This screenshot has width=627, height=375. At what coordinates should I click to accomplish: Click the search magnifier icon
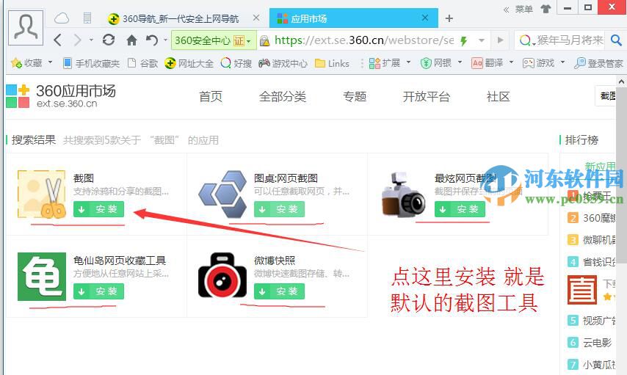616,40
